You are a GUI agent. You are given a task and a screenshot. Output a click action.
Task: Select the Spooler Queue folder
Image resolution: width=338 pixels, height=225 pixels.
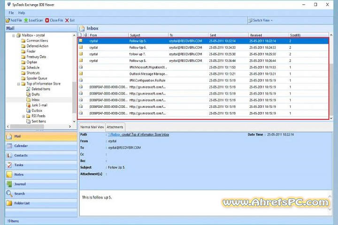pyautogui.click(x=37, y=78)
